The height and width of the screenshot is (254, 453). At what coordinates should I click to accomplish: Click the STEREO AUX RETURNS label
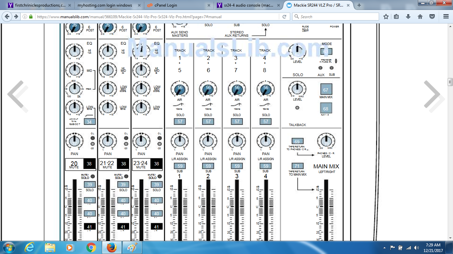(x=237, y=34)
